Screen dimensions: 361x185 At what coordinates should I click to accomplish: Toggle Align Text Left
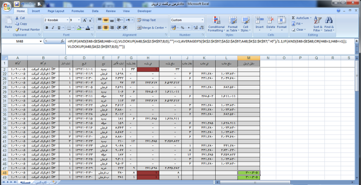tap(99, 27)
